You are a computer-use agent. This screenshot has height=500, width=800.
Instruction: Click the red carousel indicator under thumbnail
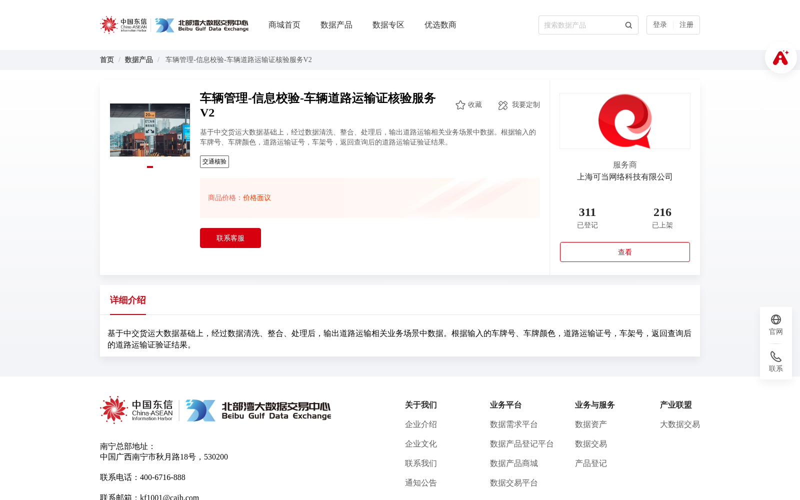[150, 167]
